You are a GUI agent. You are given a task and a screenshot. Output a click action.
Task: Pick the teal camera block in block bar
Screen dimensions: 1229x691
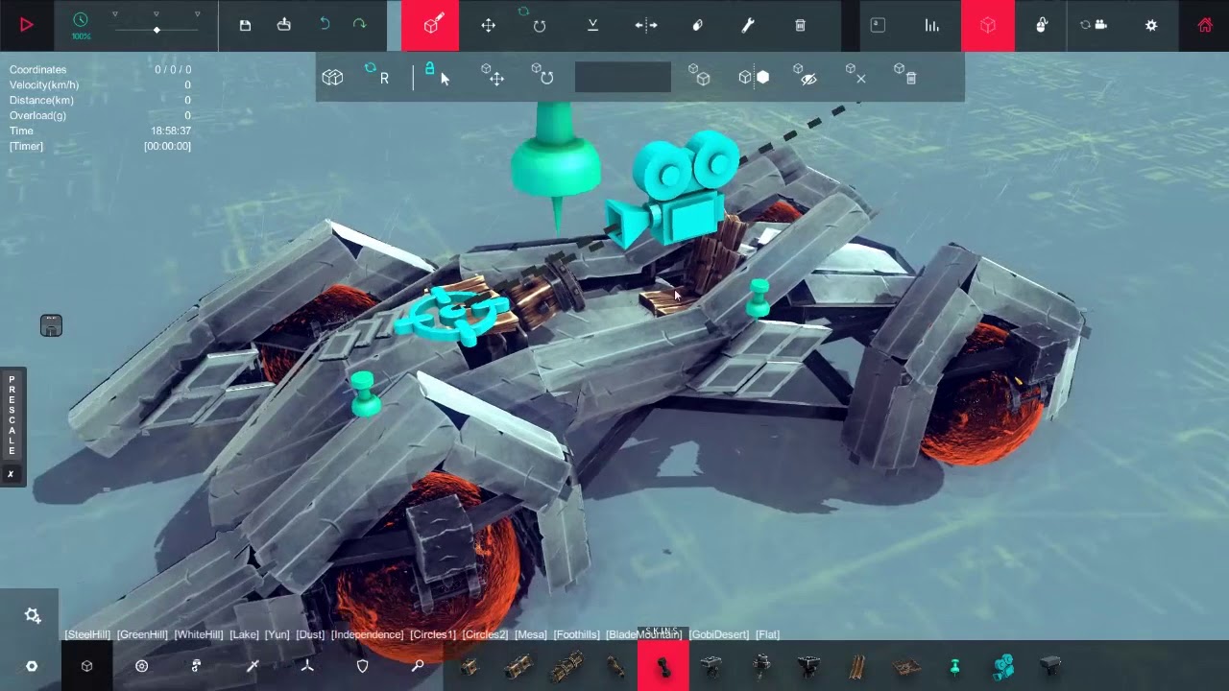point(1003,666)
